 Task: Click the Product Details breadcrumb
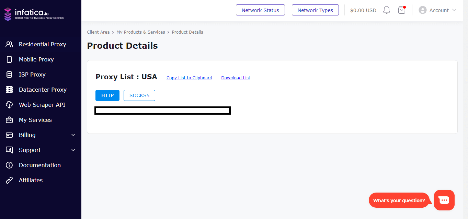pyautogui.click(x=187, y=32)
